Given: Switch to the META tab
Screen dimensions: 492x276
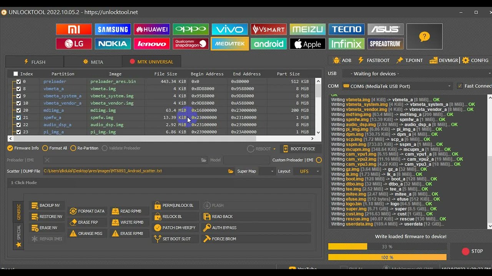Looking at the screenshot, I should [x=93, y=62].
